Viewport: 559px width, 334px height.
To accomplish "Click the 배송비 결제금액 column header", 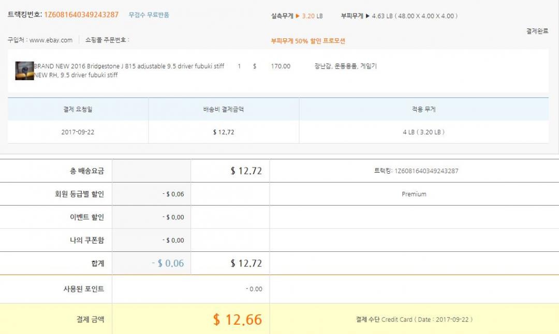I will click(224, 110).
